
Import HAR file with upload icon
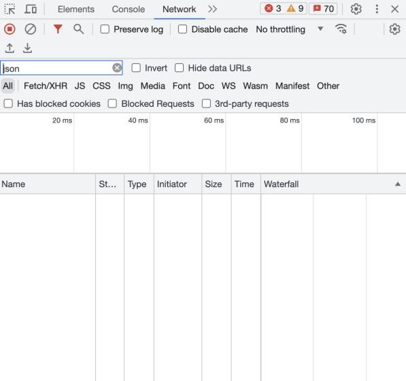point(10,48)
